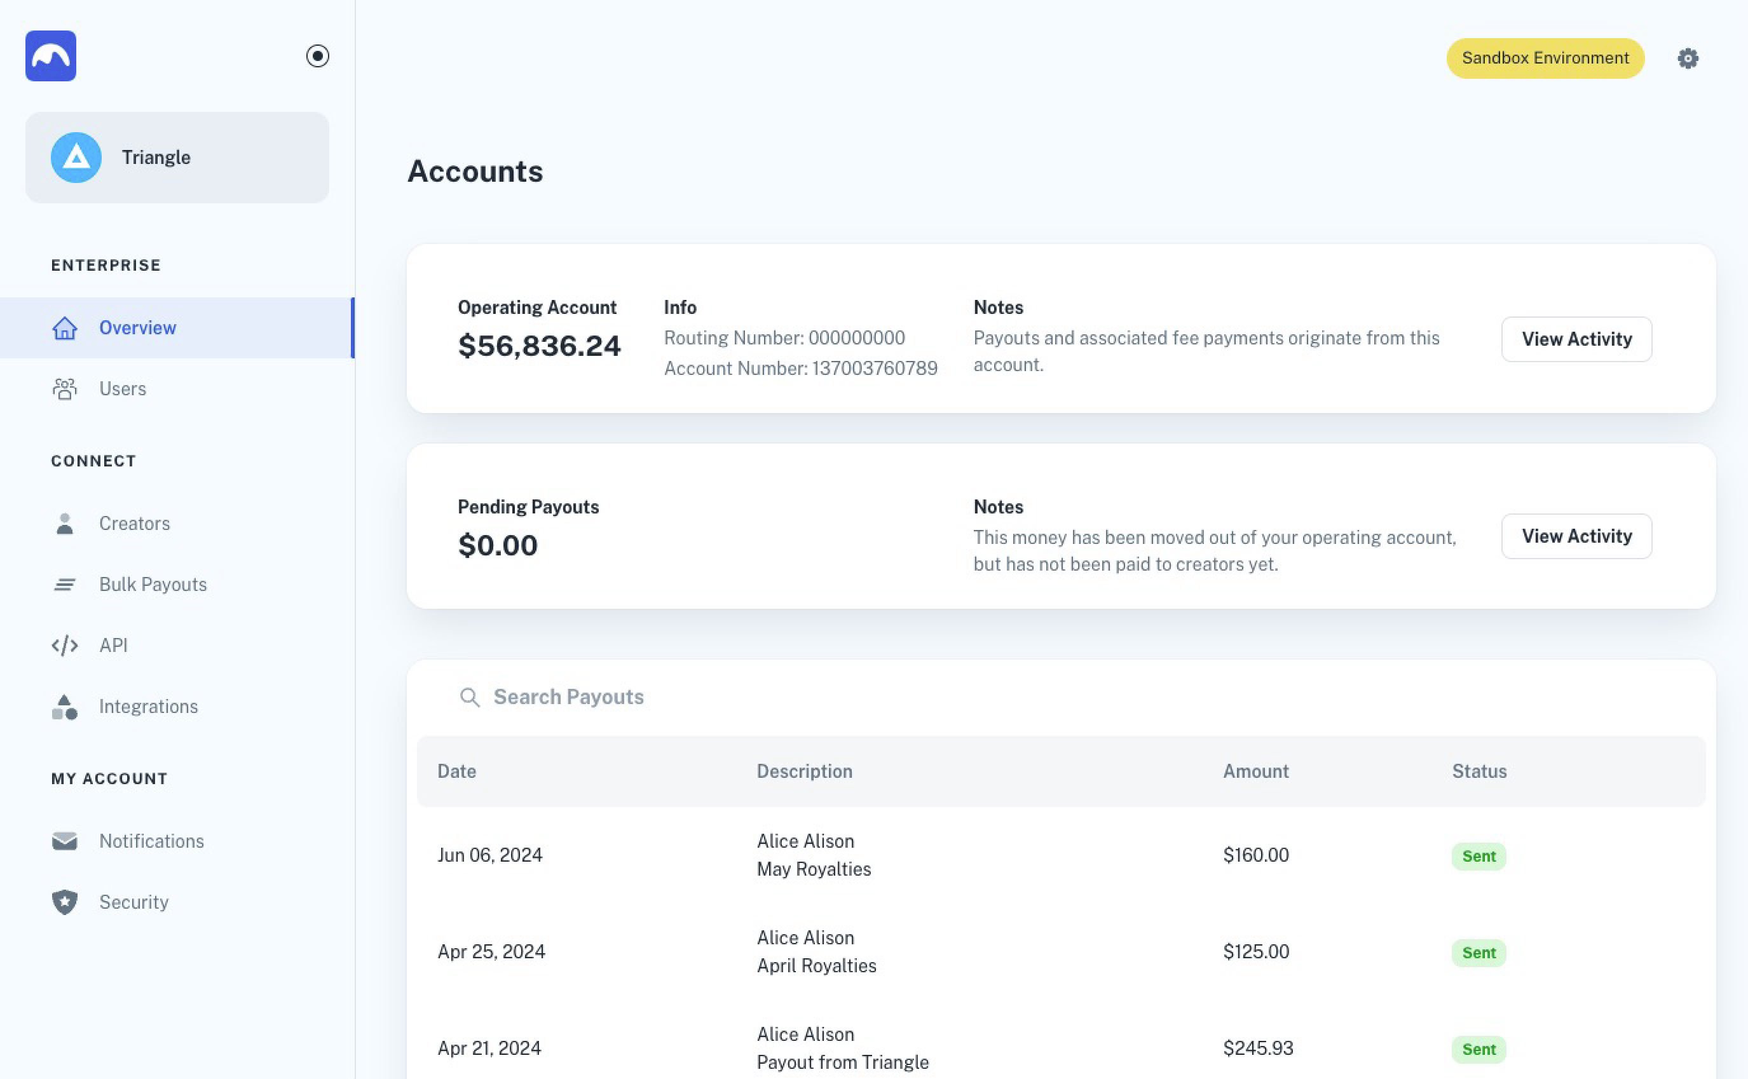View Activity for Operating Account

[x=1576, y=339]
